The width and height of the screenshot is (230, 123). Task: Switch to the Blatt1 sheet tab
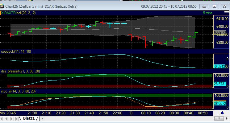(x=29, y=118)
